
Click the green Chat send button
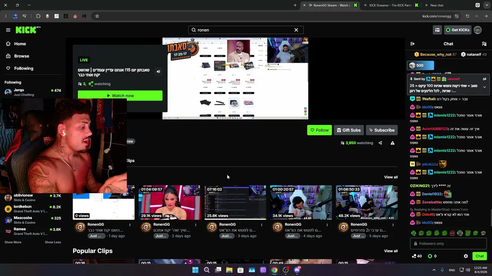coord(480,256)
